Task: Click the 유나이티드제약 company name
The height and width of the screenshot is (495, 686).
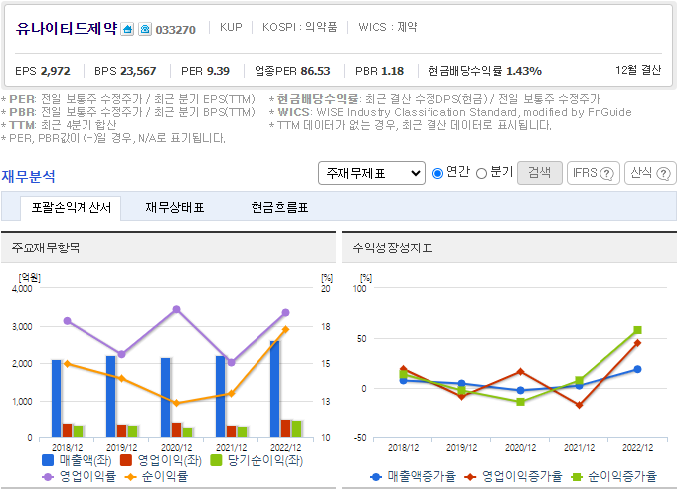Action: coord(67,29)
